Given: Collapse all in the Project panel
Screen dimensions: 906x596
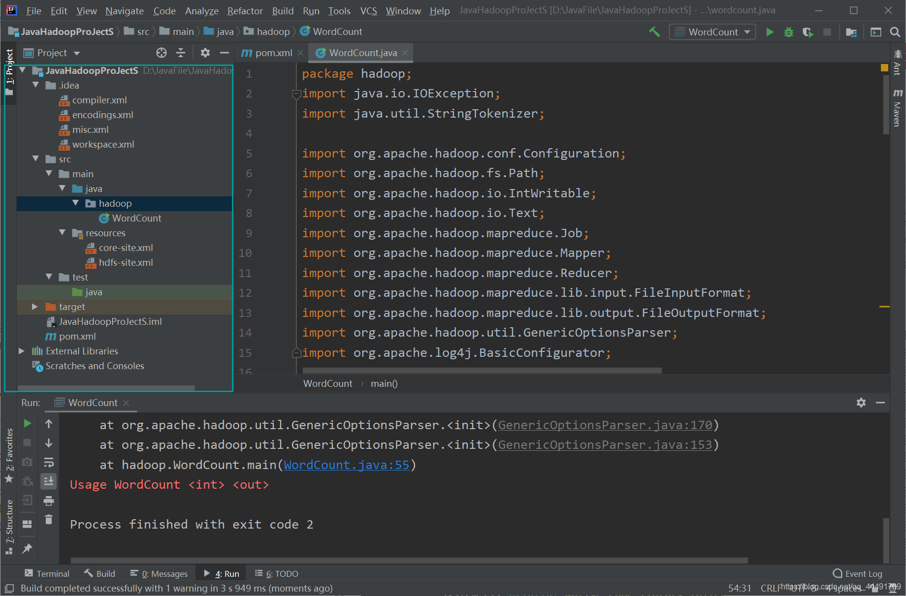Looking at the screenshot, I should [181, 53].
